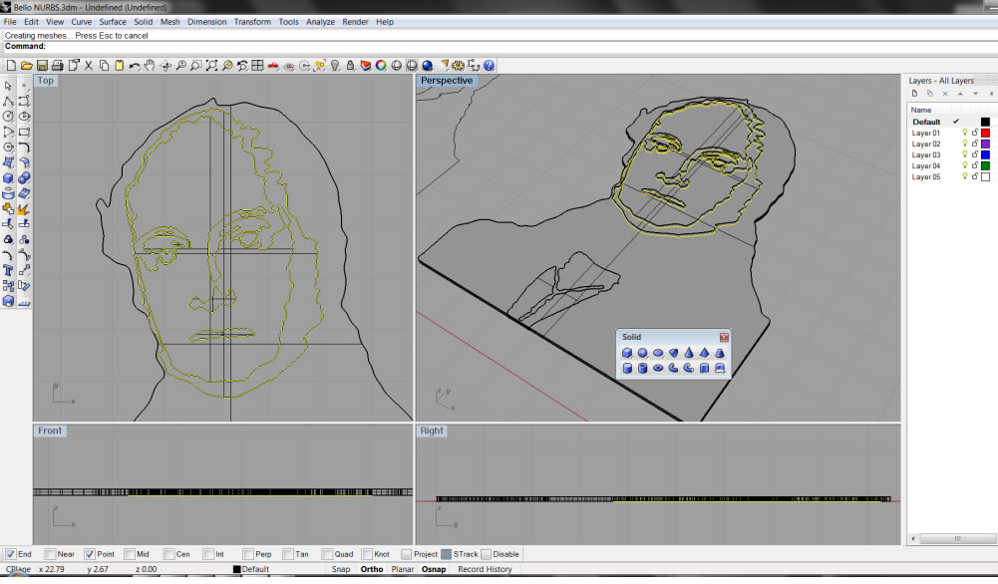Cut selection with the scissors icon
Image resolution: width=998 pixels, height=584 pixels.
click(x=89, y=66)
